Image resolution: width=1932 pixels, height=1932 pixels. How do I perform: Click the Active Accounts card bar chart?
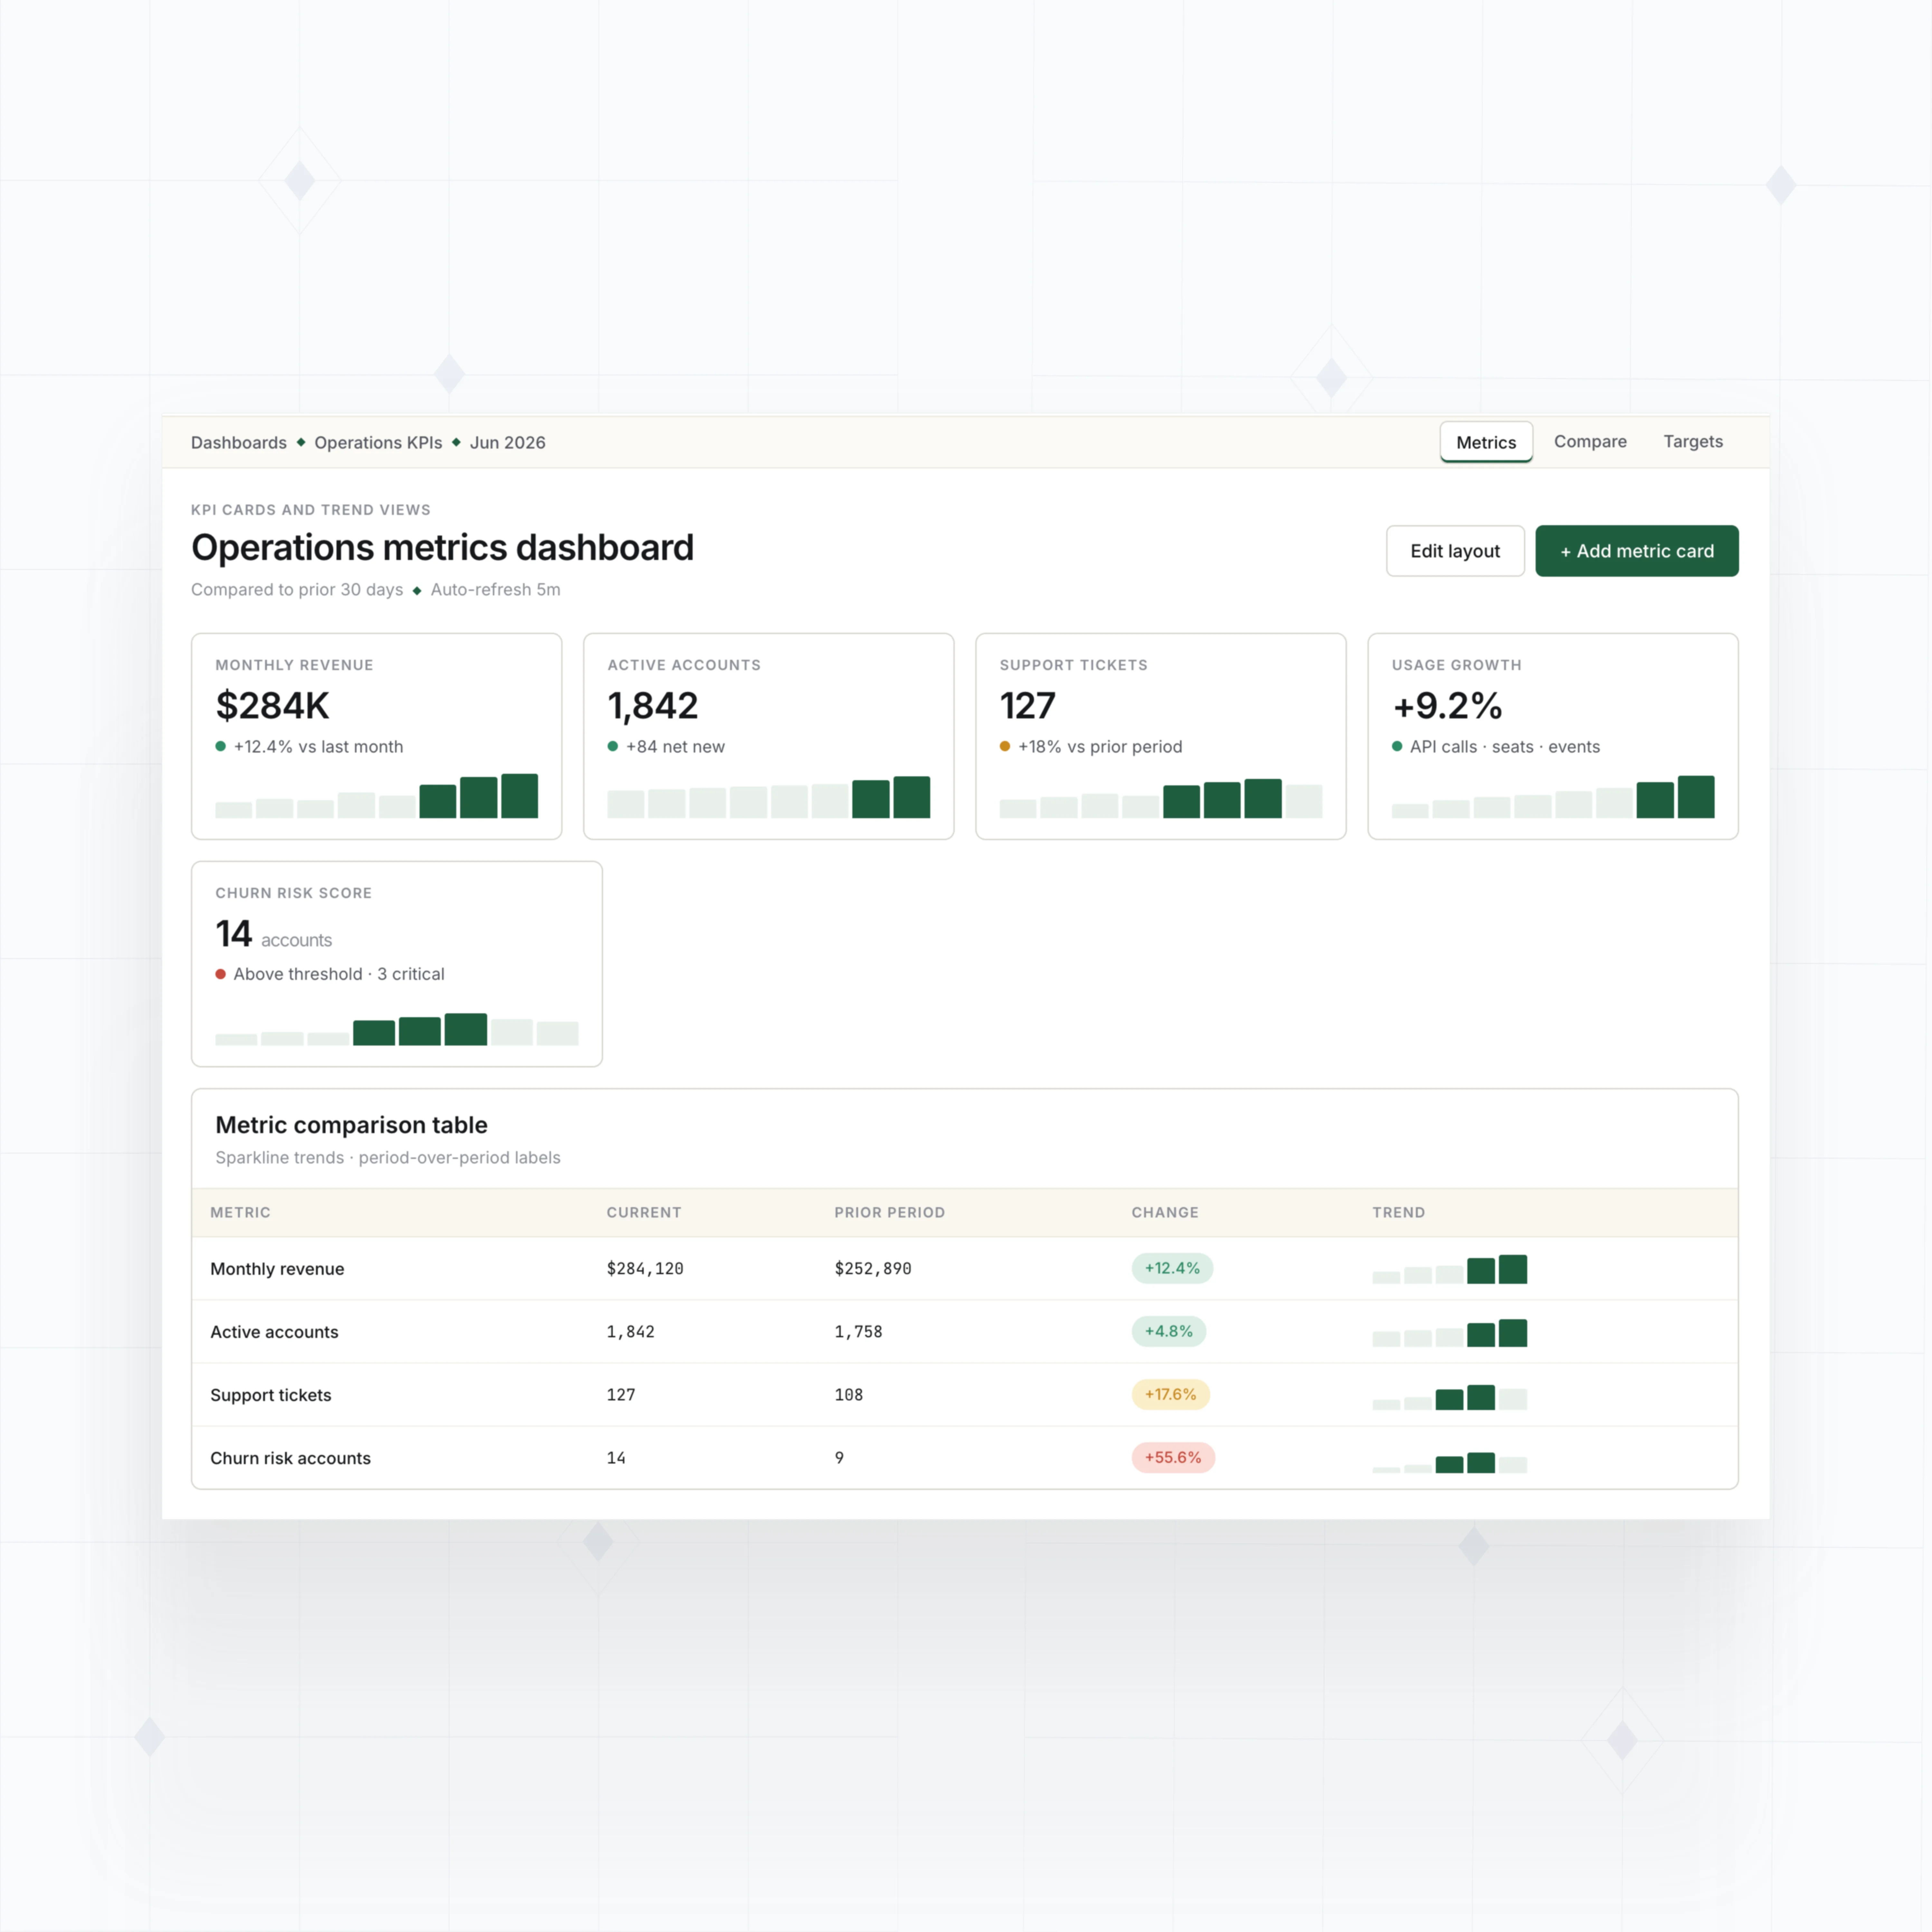coord(769,797)
